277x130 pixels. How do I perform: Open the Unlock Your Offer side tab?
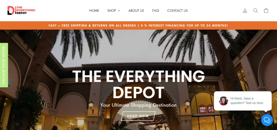tap(4, 65)
